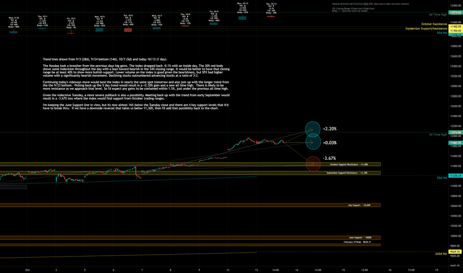Click the 12 date label on the time axis
Screen dimensions: 463x273
228,270
